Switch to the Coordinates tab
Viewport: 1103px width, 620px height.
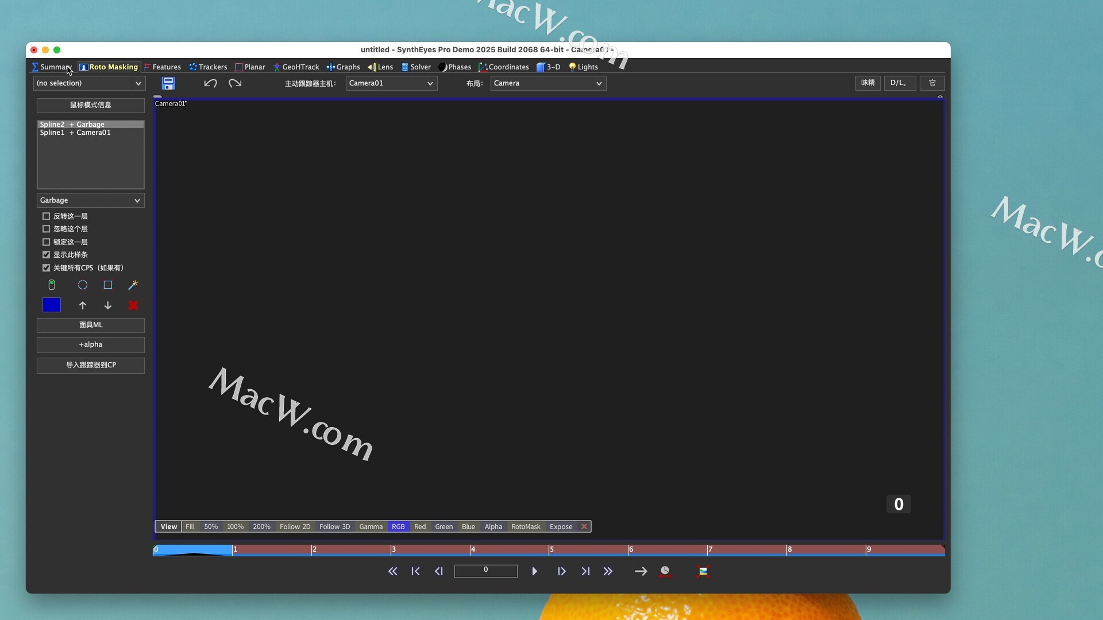504,67
